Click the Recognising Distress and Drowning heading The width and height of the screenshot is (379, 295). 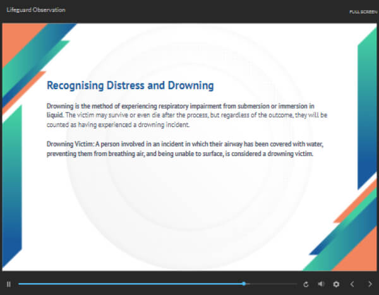pos(130,85)
